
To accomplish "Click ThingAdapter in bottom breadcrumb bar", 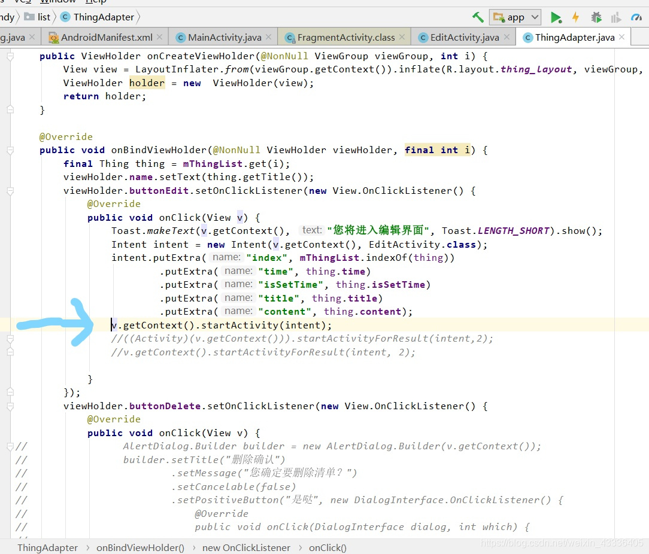I will click(x=48, y=548).
